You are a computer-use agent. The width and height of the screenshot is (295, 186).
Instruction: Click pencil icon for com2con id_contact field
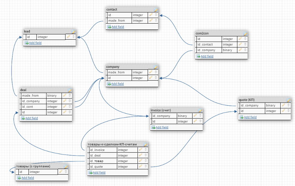coord(240,44)
